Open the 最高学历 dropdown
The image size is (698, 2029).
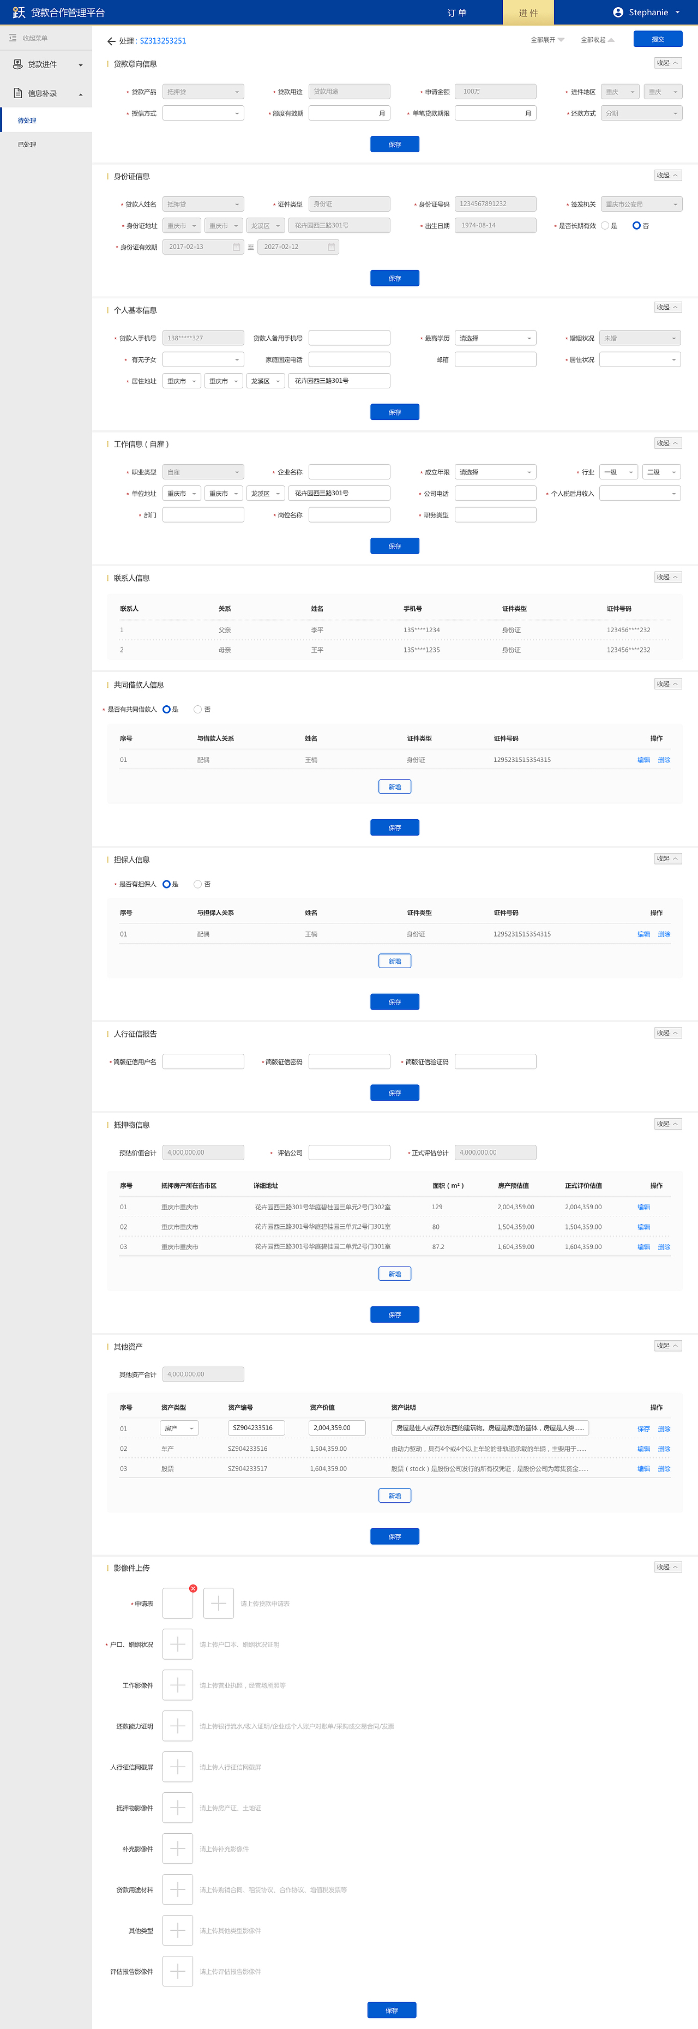coord(496,339)
